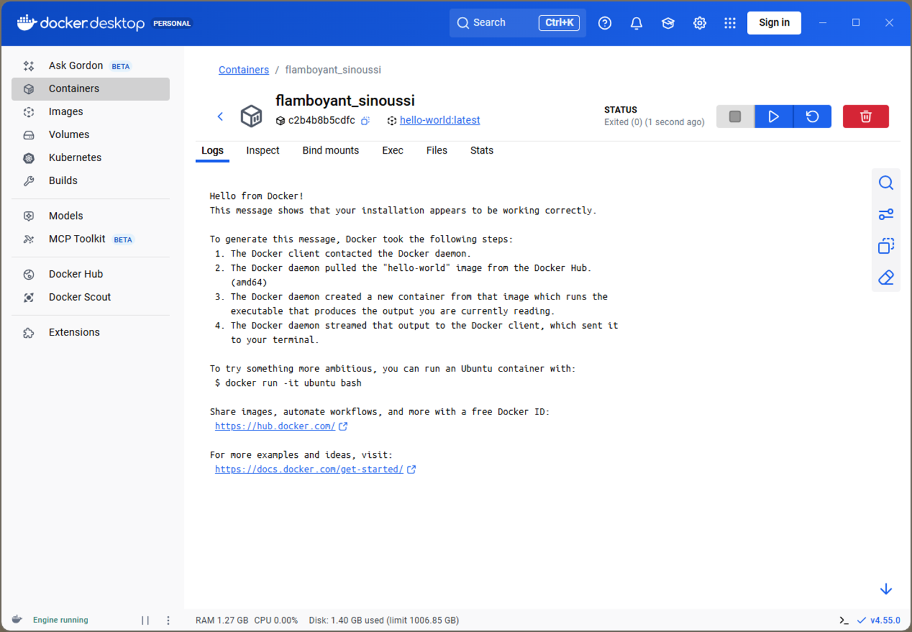The width and height of the screenshot is (912, 632).
Task: Open the terminal icon in status bar
Action: point(843,620)
